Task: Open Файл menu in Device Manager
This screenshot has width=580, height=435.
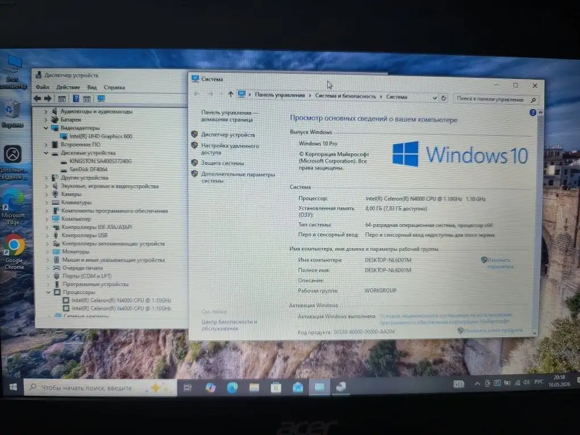Action: point(43,88)
